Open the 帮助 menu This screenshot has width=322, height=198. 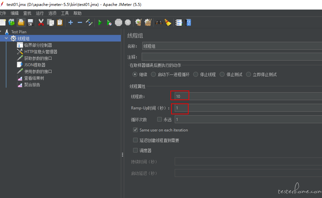[x=77, y=13]
